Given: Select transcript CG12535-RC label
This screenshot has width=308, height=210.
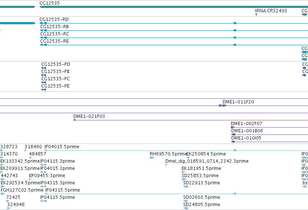Looking at the screenshot, I should (x=55, y=34).
